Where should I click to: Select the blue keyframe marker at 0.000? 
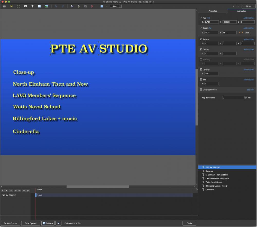tap(36, 195)
